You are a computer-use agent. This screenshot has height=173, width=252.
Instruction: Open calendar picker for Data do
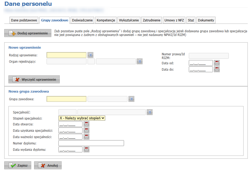click(217, 69)
